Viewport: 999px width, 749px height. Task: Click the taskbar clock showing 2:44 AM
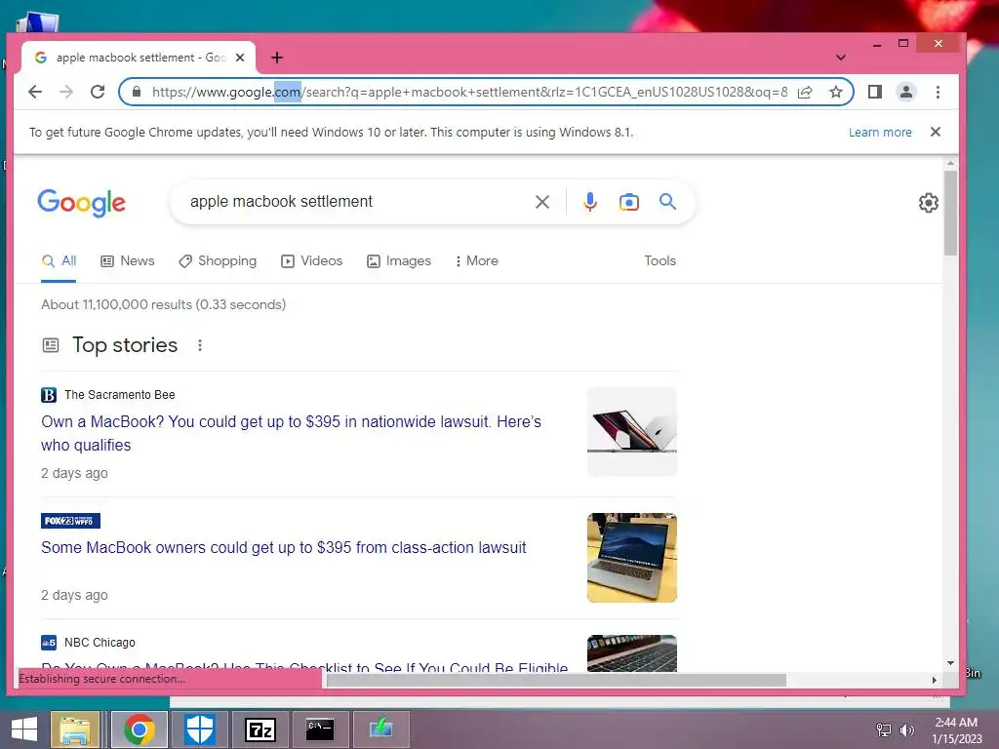(956, 730)
